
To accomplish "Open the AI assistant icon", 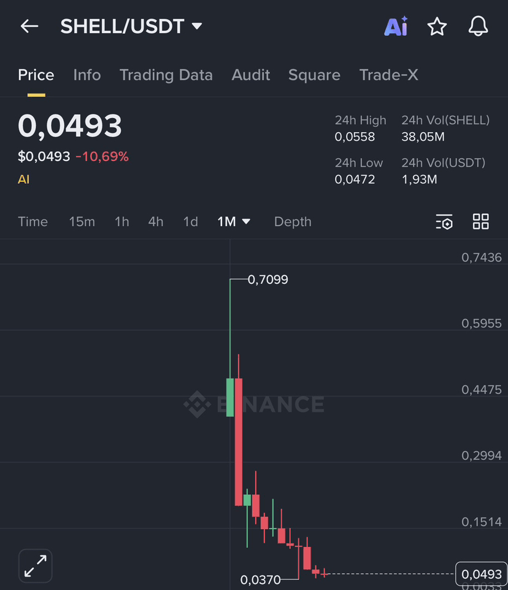I will click(x=396, y=26).
